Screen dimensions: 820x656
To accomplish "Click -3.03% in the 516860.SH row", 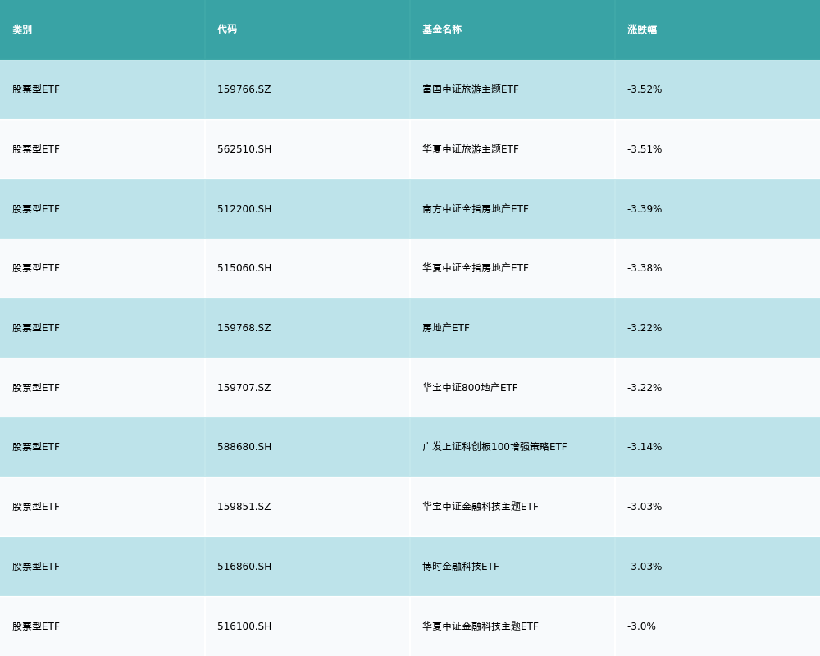I will tap(645, 567).
